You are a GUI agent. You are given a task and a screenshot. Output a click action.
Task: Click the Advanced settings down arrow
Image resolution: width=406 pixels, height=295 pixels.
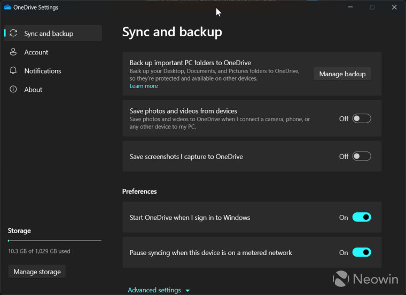pyautogui.click(x=188, y=291)
